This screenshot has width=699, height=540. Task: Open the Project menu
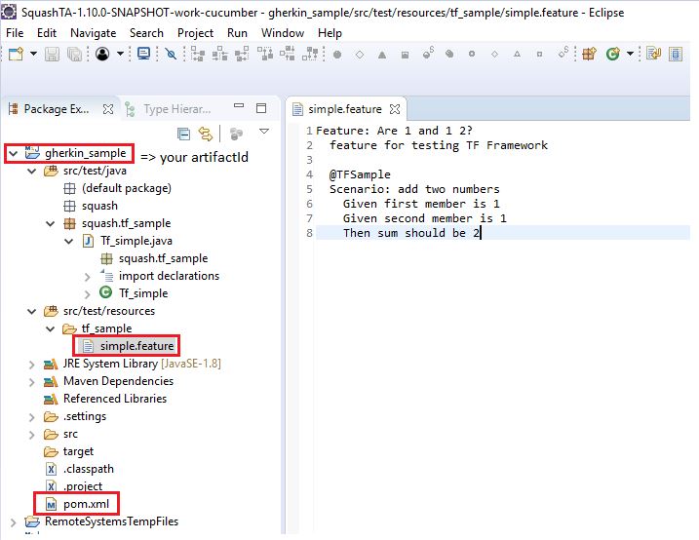[x=195, y=33]
